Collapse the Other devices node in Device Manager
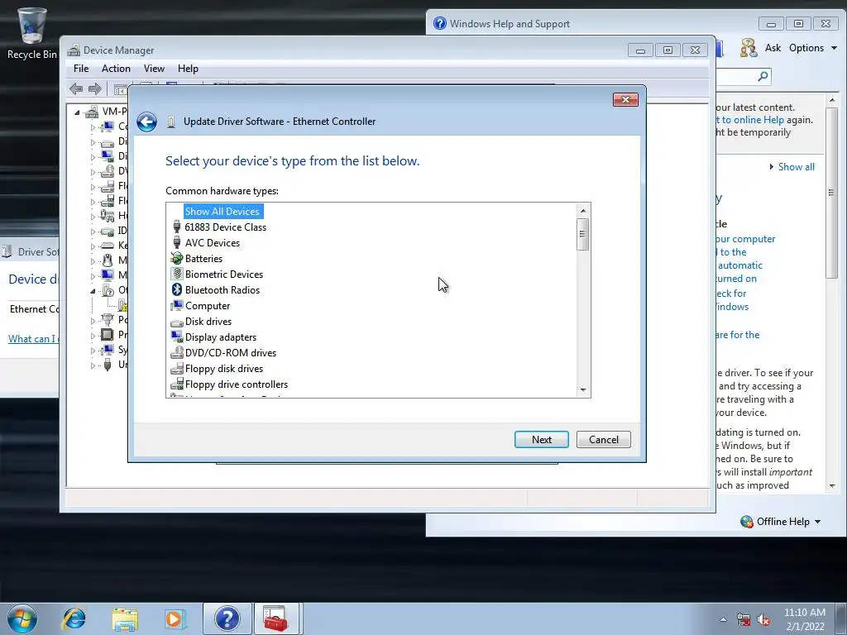This screenshot has height=635, width=847. [x=93, y=290]
